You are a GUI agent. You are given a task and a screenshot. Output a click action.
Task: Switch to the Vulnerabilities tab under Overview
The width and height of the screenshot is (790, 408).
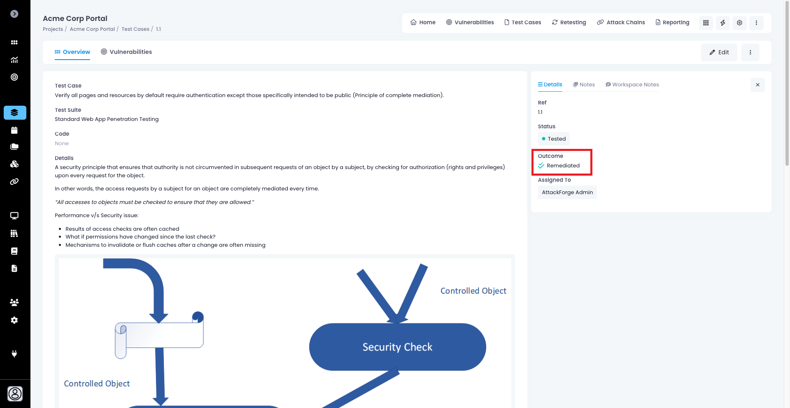pos(126,52)
